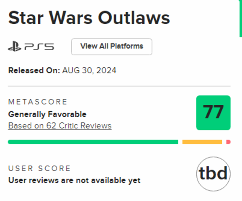Click "User reviews are not available yet" text
Viewport: 242px width, 201px height.
74,180
